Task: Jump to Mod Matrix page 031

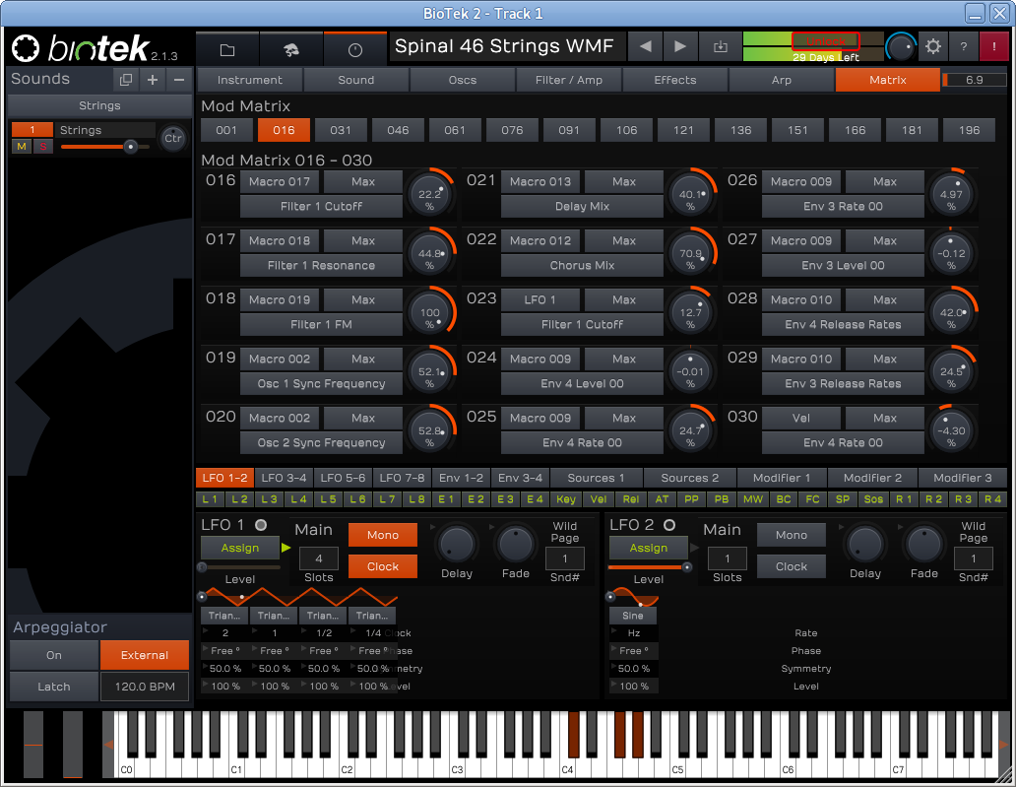Action: point(341,130)
